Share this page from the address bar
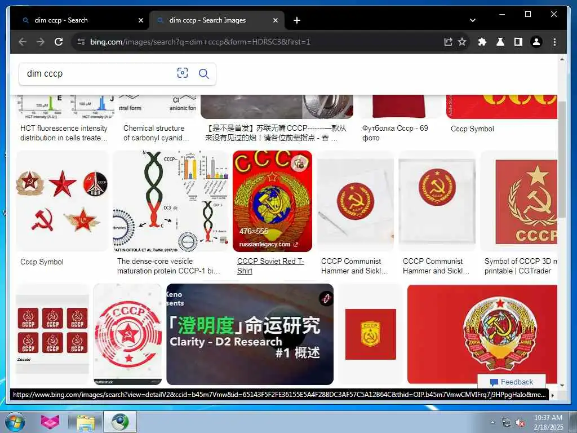The width and height of the screenshot is (577, 433). (x=448, y=42)
